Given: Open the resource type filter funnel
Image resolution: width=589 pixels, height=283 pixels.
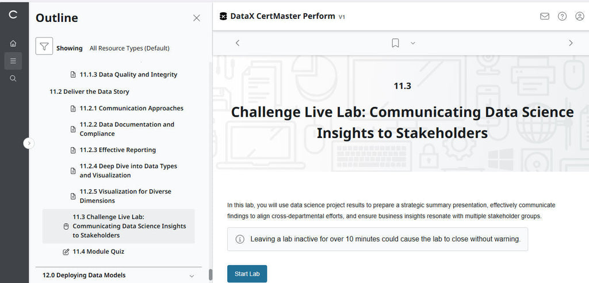Looking at the screenshot, I should [x=44, y=47].
